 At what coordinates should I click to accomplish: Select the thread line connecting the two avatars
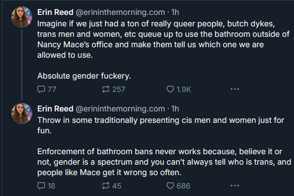pyautogui.click(x=22, y=65)
